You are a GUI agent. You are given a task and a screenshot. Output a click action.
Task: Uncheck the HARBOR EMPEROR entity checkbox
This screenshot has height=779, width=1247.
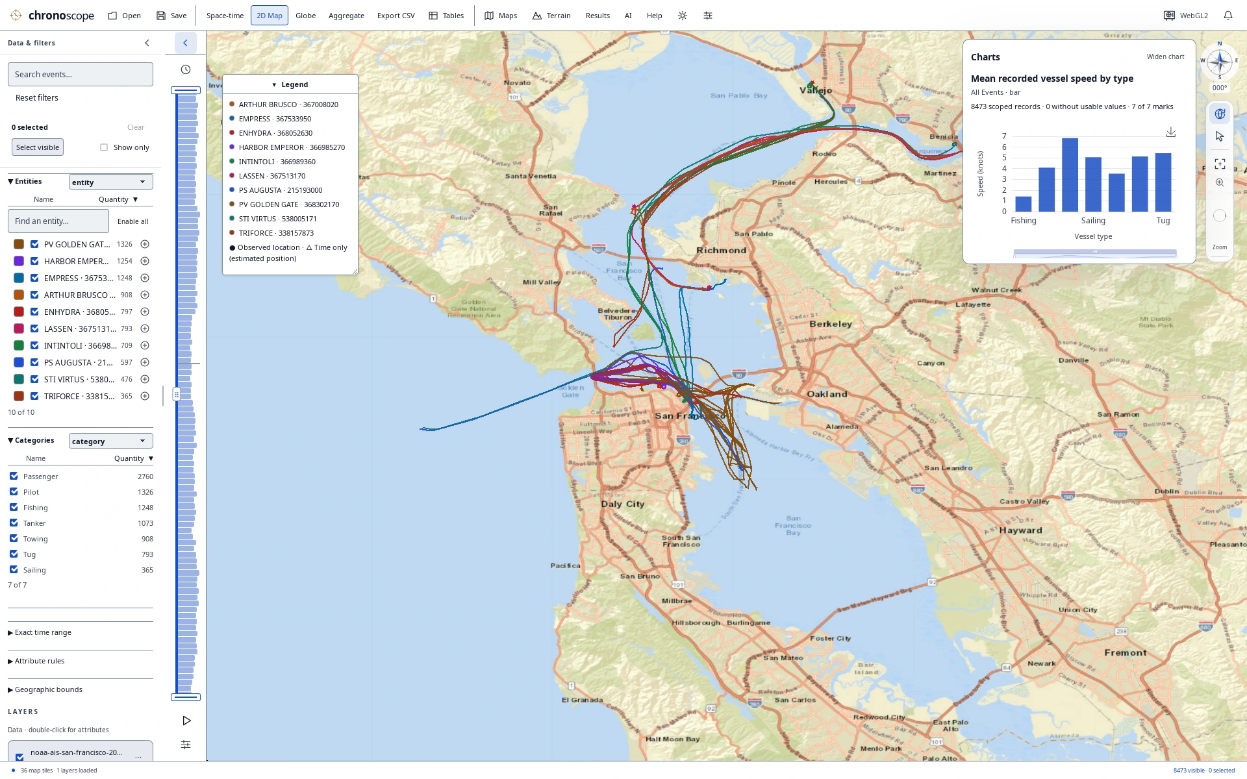point(34,261)
